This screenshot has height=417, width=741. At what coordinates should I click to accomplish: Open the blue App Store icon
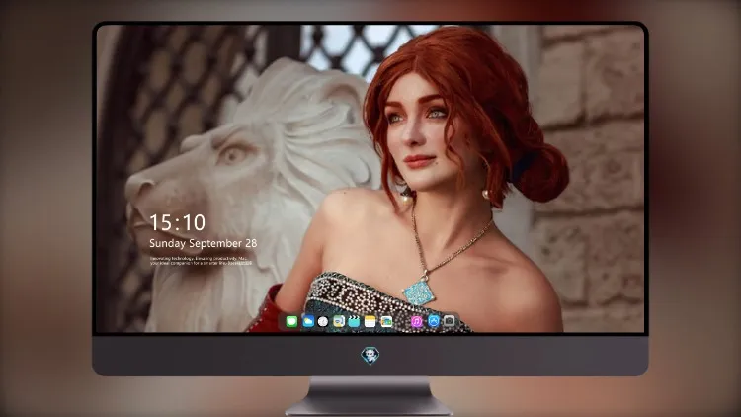(x=434, y=321)
